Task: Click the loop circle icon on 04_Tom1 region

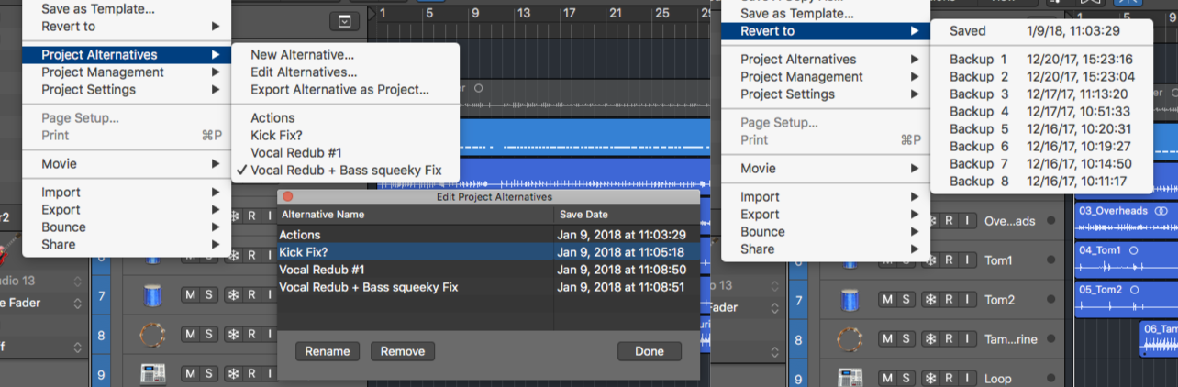Action: 1134,250
